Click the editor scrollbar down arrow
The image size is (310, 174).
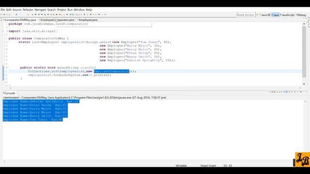click(304, 84)
